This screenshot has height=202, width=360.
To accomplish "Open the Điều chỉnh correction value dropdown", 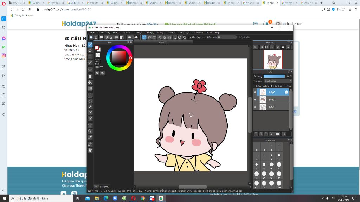I will [x=226, y=37].
